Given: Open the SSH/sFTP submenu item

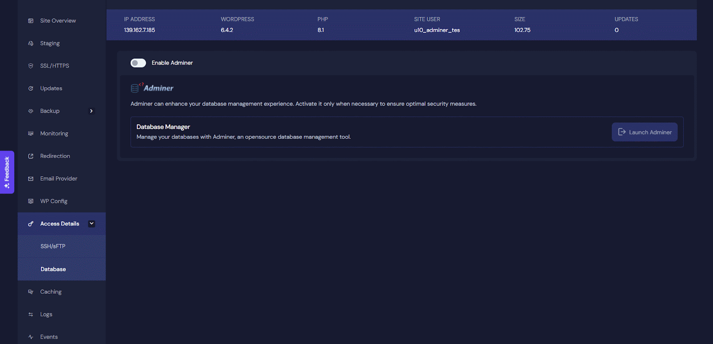Looking at the screenshot, I should (53, 247).
